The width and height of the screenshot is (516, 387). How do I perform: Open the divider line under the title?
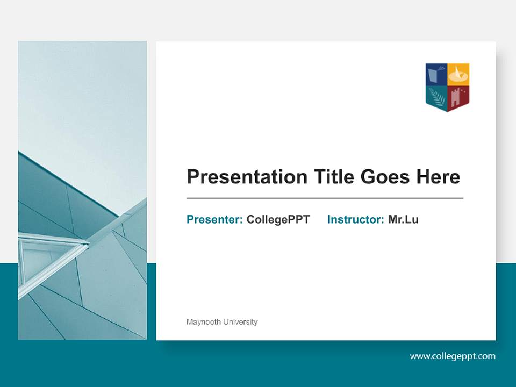pos(324,196)
